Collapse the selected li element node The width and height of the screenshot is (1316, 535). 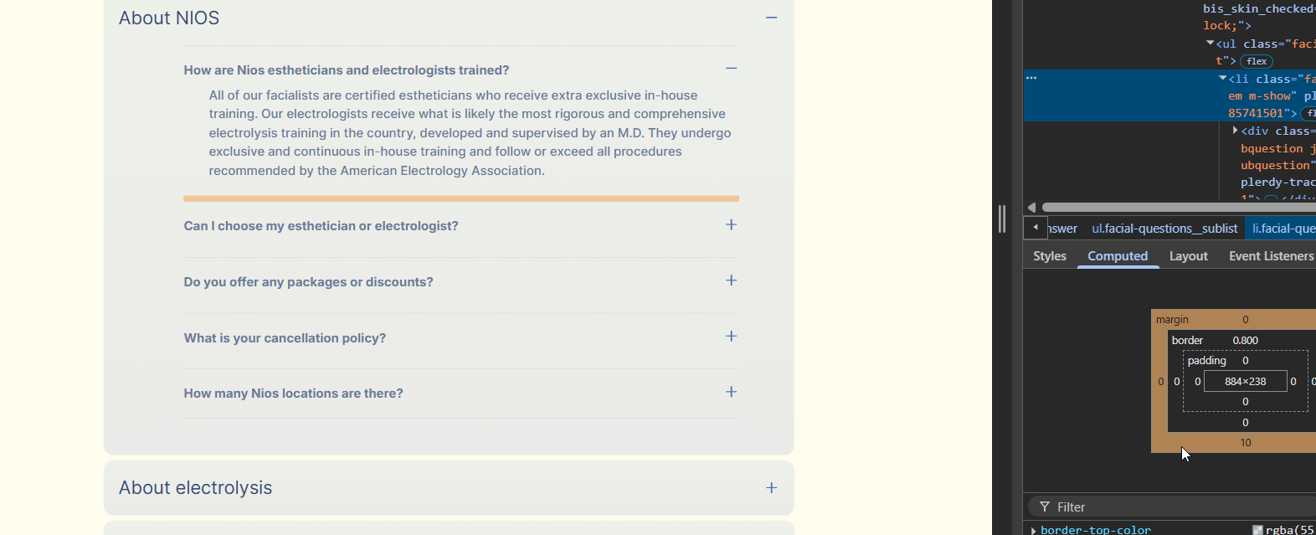coord(1222,78)
